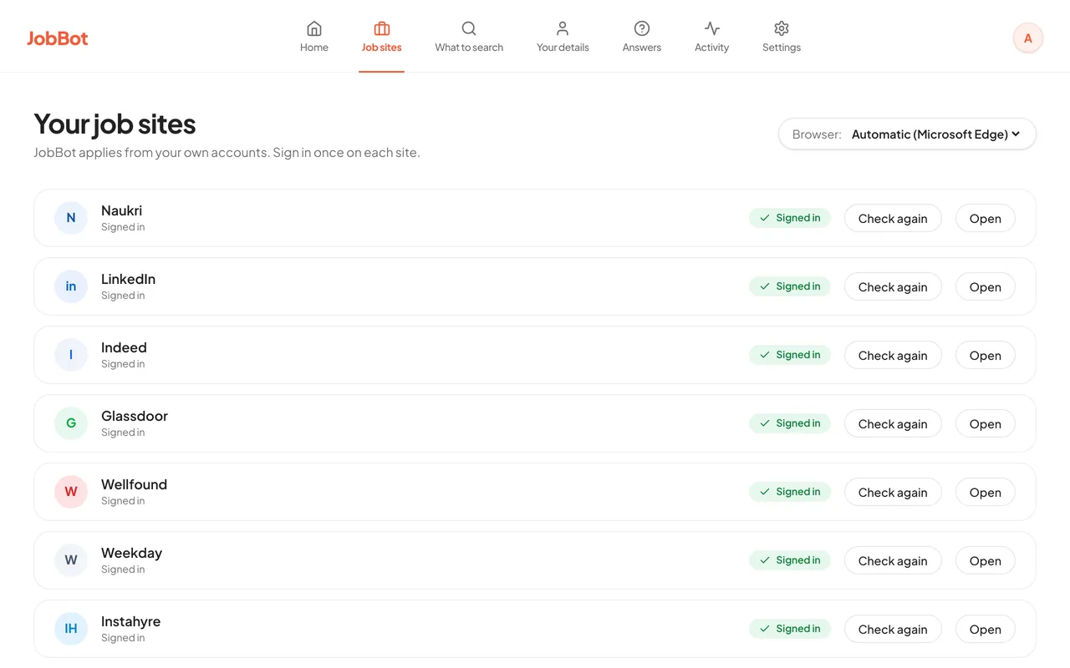Go to the Home tab label

point(314,48)
